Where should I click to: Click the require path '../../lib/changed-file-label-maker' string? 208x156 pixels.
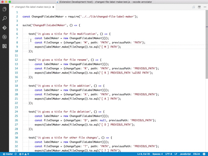pos(107,17)
